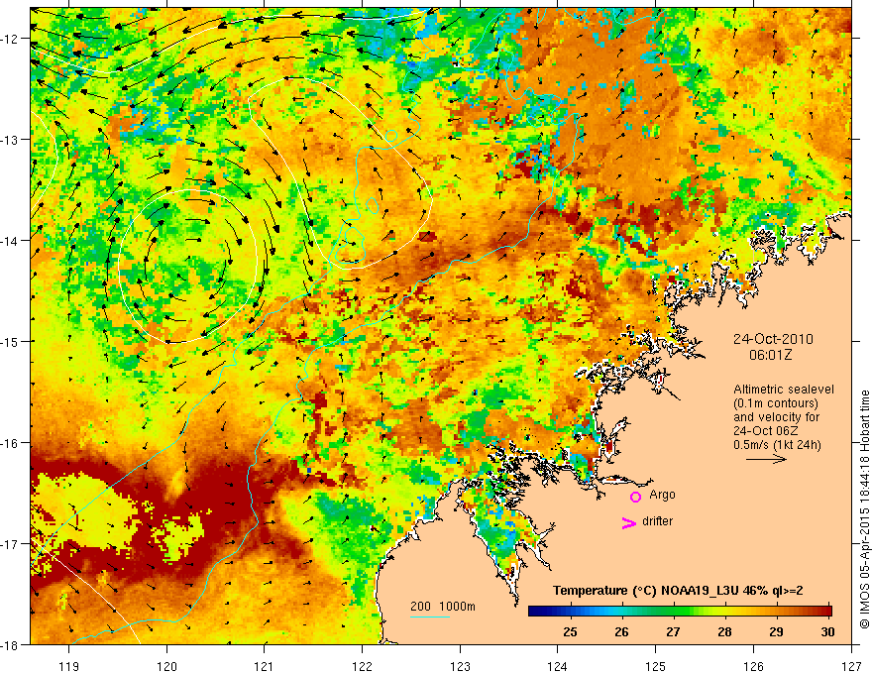Click the color bar value '30'
872x674 pixels.
pos(827,631)
